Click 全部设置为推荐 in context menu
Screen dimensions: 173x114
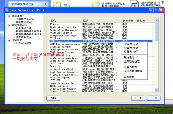tap(133, 71)
